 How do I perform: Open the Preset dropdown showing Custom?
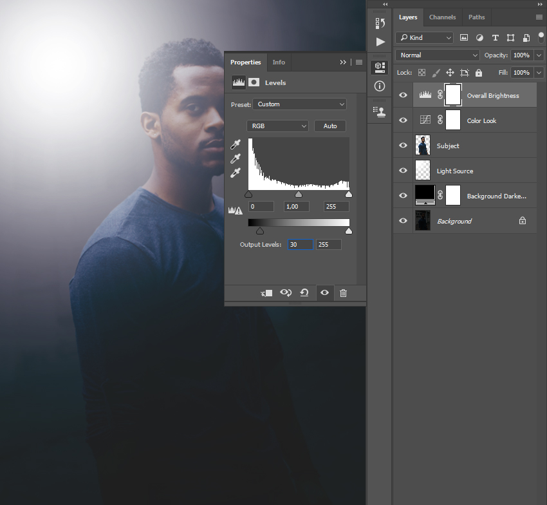(300, 104)
